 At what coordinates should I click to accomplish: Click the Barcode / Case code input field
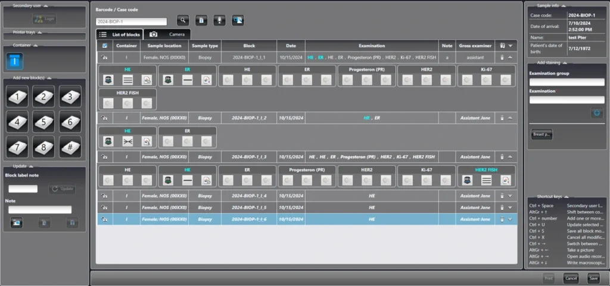(131, 22)
